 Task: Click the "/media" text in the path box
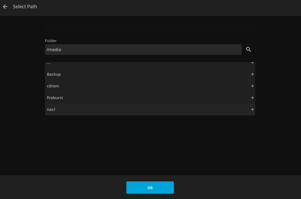click(54, 50)
